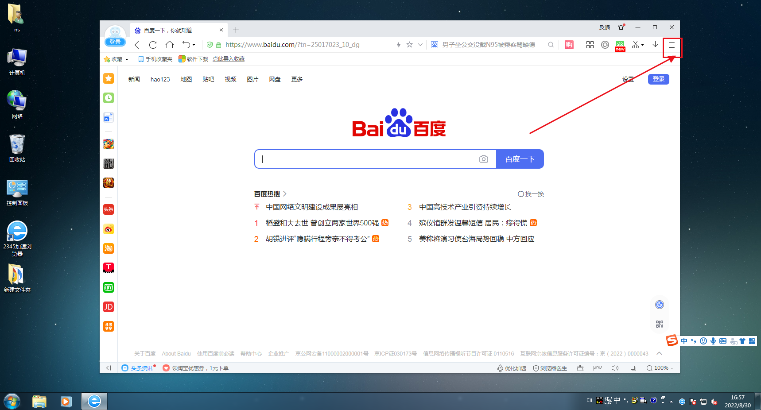Screen dimensions: 761x410
Task: Open the browser main menu icon
Action: (x=672, y=45)
